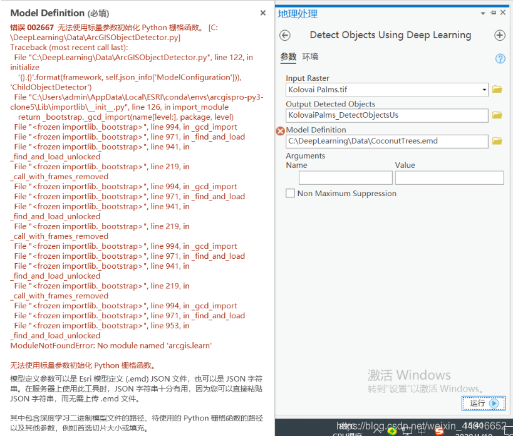Browse folder icon for Input Raster
Screen dimensions: 513x438
click(497, 90)
